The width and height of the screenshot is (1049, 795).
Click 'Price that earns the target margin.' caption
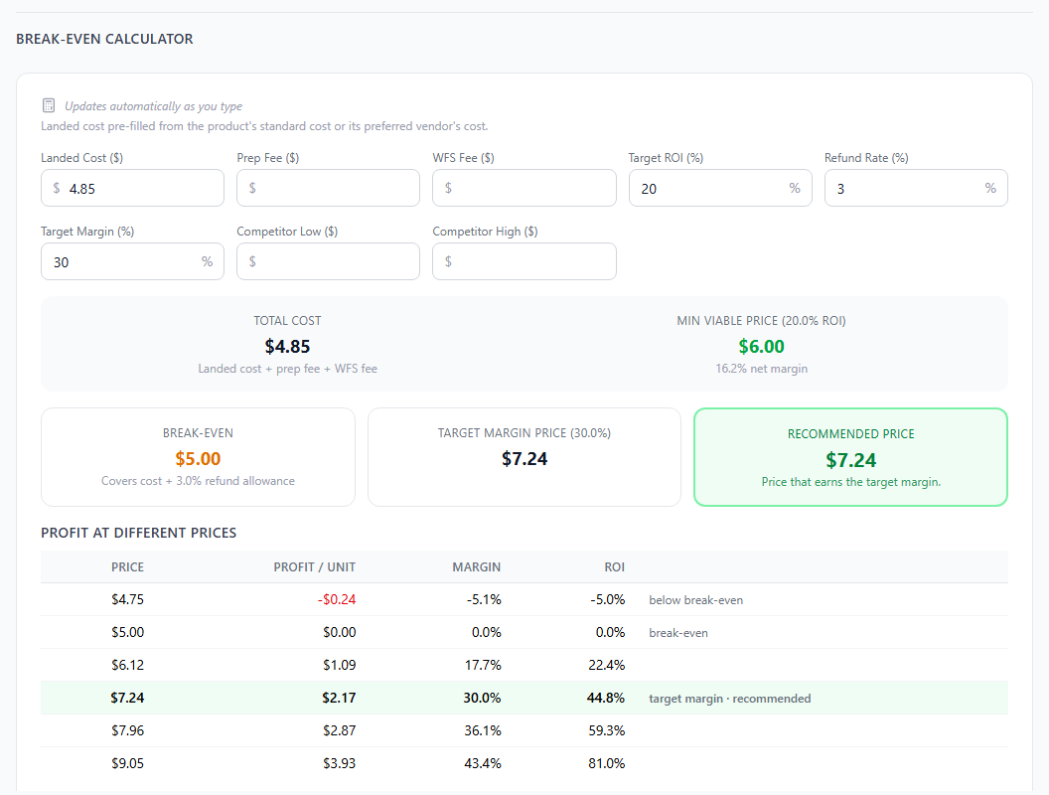[851, 482]
